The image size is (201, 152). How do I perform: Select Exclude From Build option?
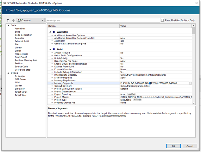(120, 66)
